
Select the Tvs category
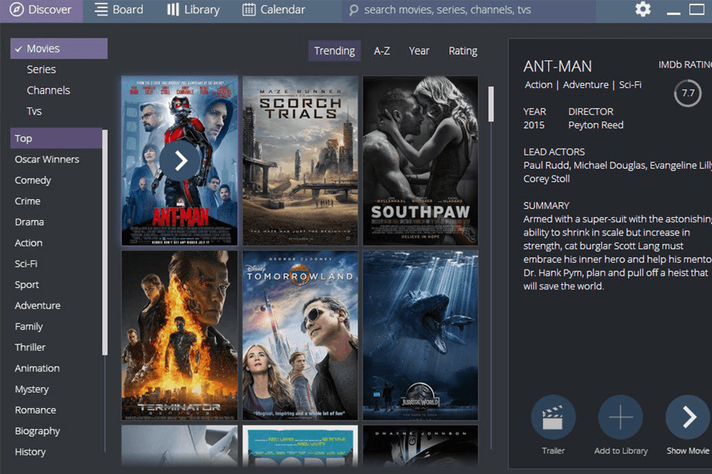tap(35, 110)
